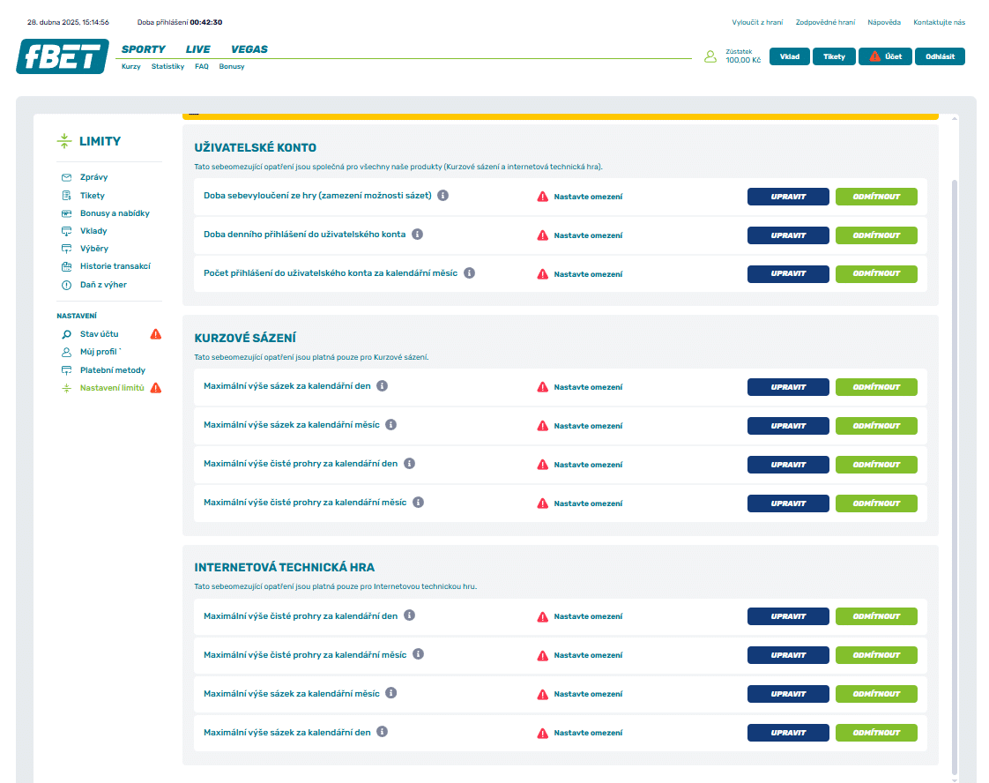Click info icon for Kurzové sázení prohry za měsíc

point(418,503)
